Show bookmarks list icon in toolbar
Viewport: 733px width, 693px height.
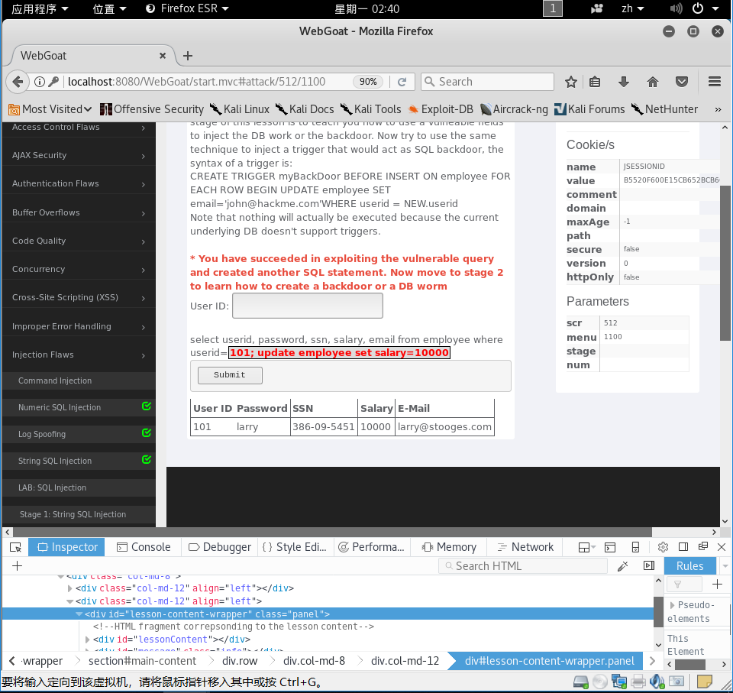(595, 82)
